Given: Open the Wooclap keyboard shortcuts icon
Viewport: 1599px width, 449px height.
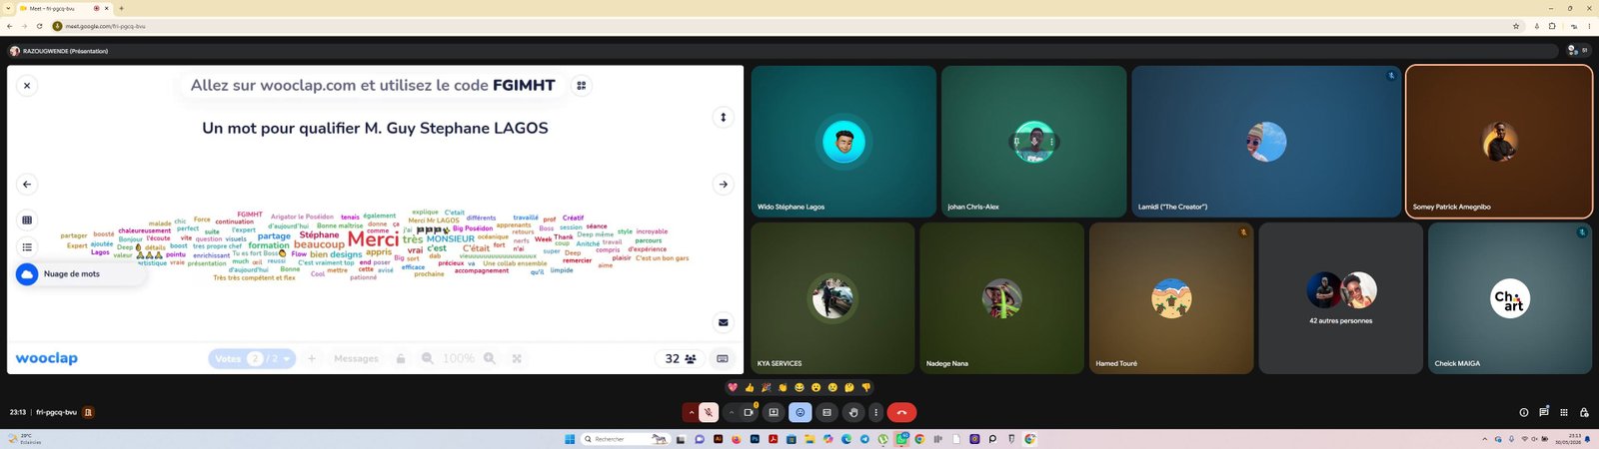Looking at the screenshot, I should [723, 358].
